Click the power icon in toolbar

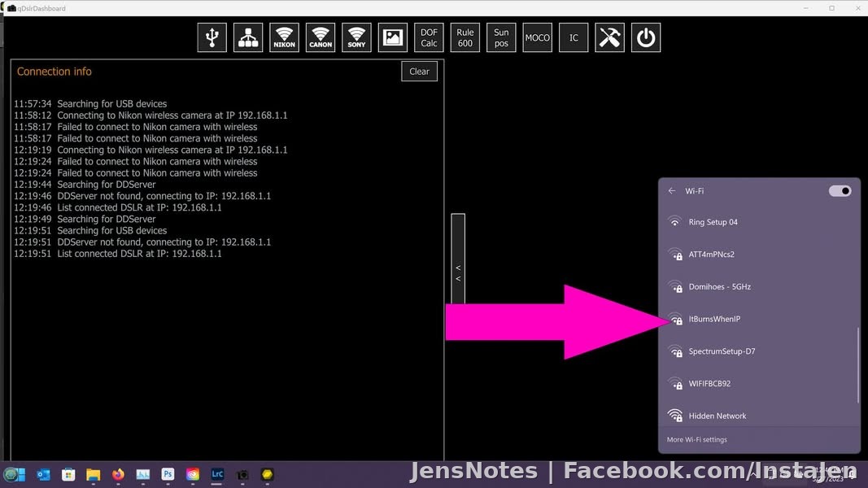tap(646, 37)
